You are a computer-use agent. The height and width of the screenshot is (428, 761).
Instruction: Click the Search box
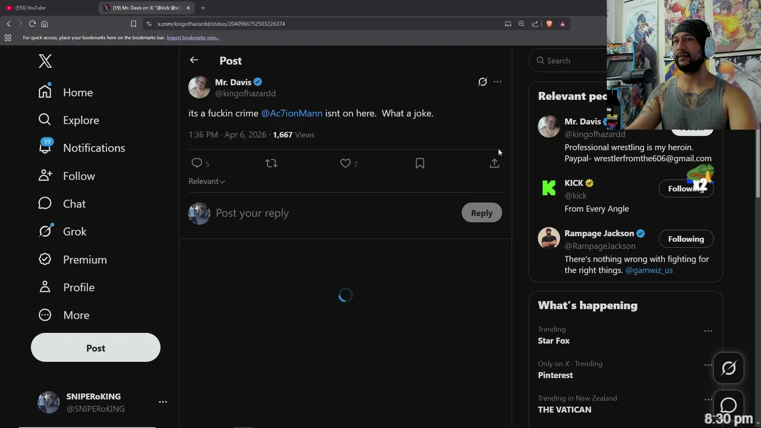pyautogui.click(x=568, y=60)
